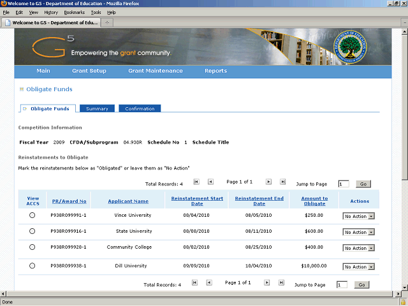Switch to the Confirmation tab

click(x=140, y=108)
